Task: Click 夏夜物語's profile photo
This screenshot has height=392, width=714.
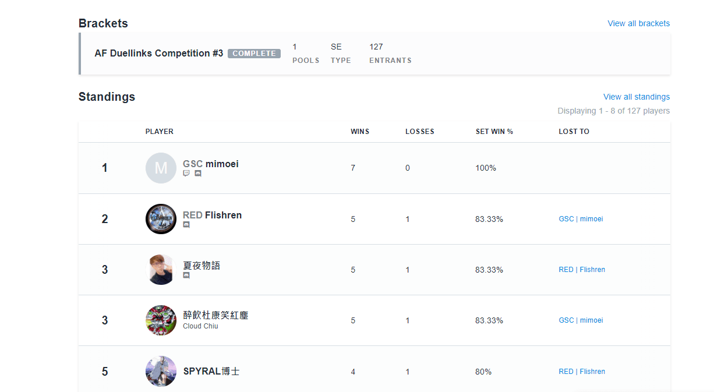Action: click(161, 270)
